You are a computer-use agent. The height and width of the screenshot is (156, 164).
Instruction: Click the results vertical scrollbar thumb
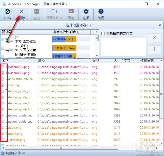[161, 94]
